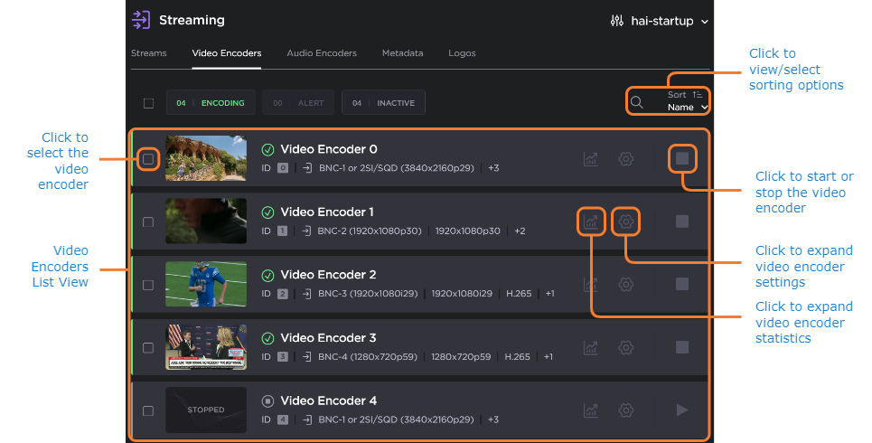Stop Video Encoder 2

coord(682,285)
